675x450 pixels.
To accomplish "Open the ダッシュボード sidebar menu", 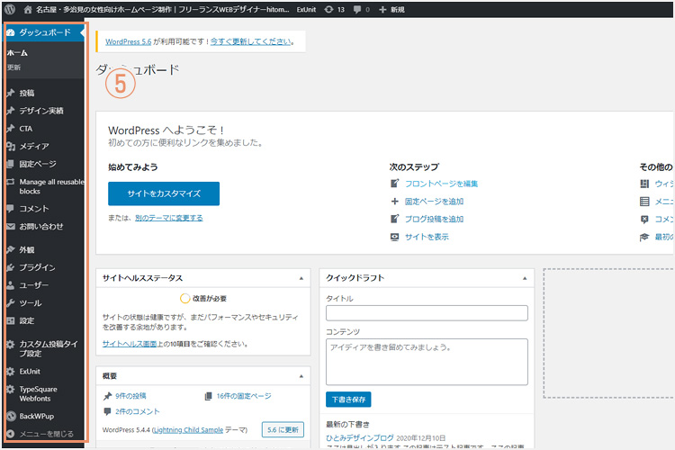I will coord(44,32).
